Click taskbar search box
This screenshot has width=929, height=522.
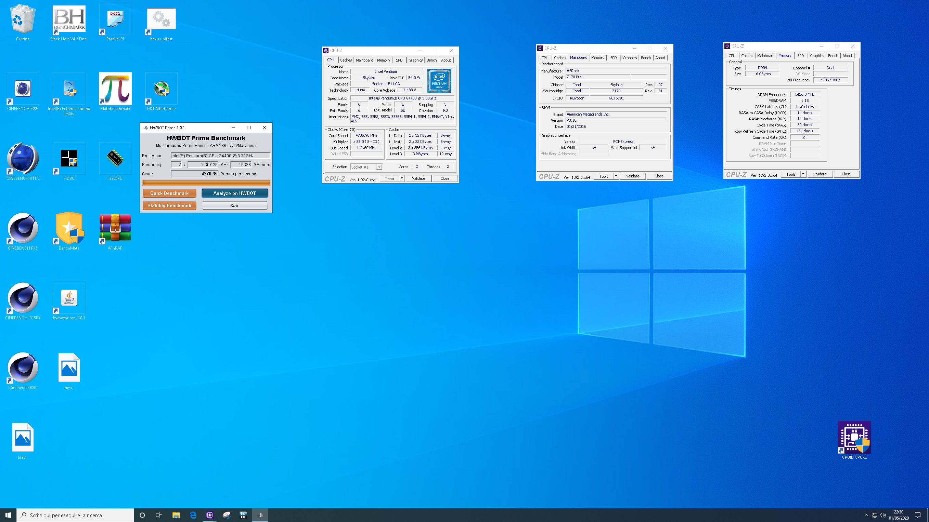click(75, 515)
